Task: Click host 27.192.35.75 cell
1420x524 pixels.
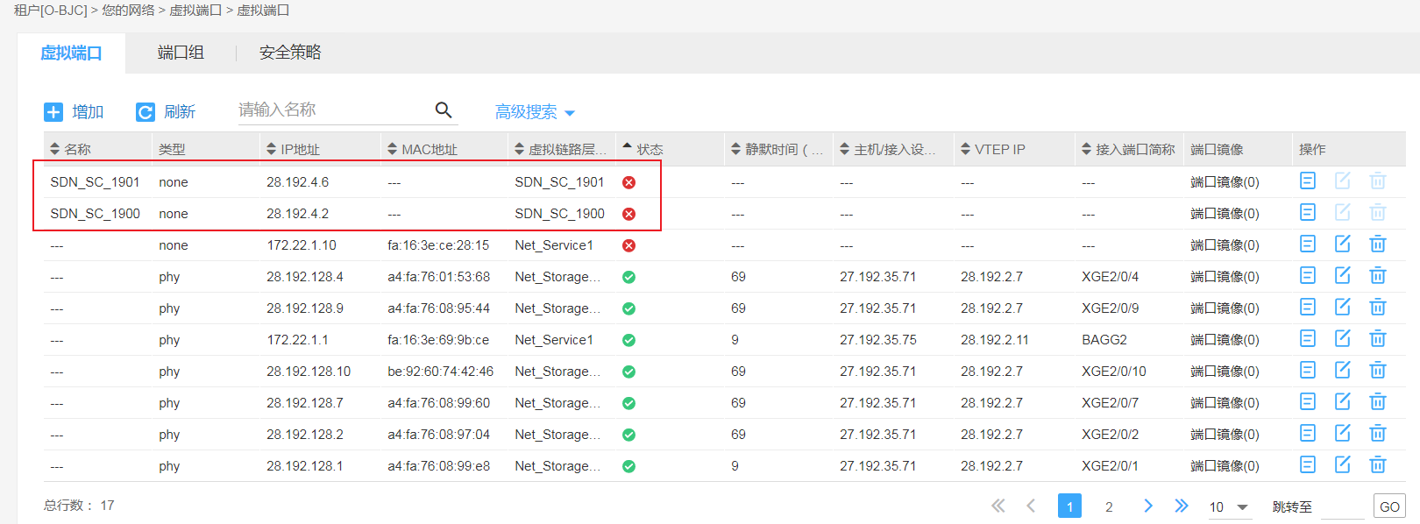Action: point(878,340)
